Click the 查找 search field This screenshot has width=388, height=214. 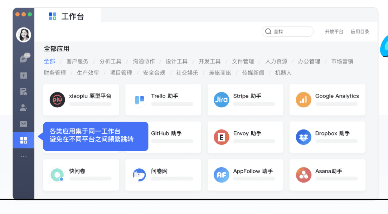tap(288, 32)
